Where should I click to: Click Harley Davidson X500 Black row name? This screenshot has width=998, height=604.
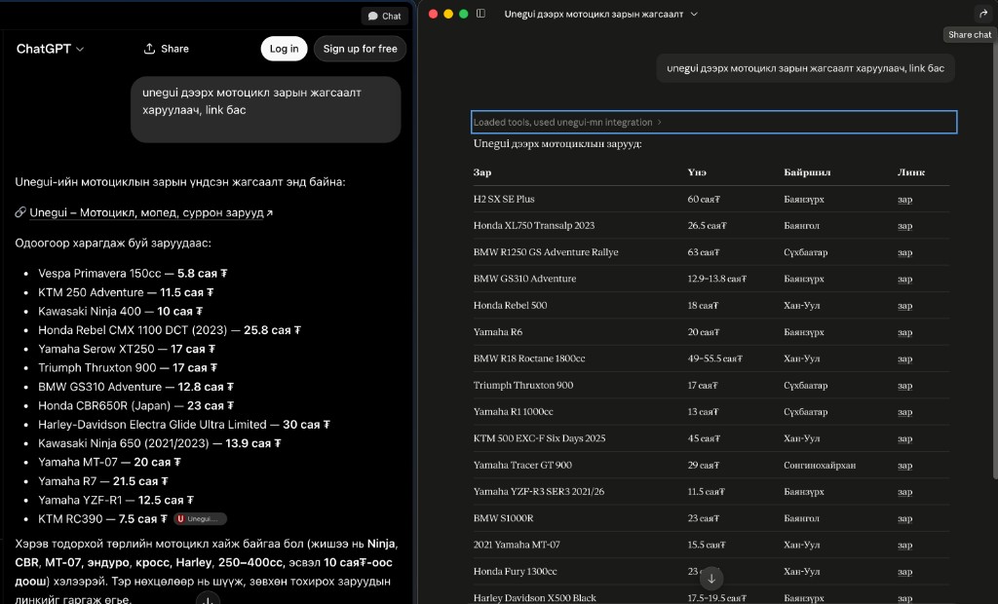(x=535, y=598)
